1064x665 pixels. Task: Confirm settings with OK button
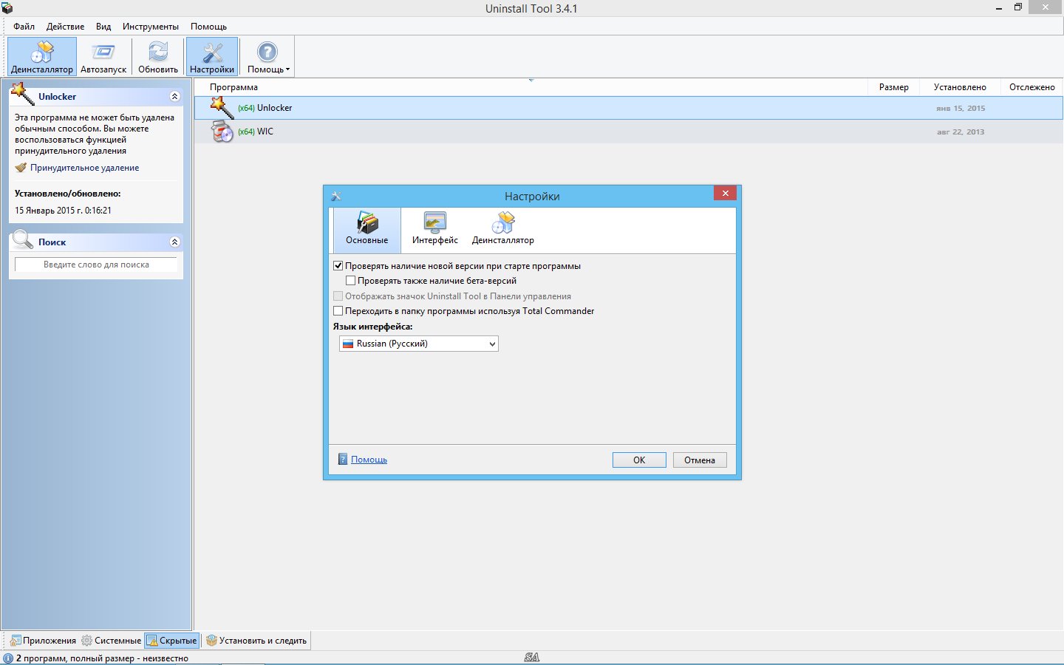tap(639, 460)
